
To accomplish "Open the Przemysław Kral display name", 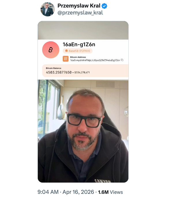I will coord(79,6).
